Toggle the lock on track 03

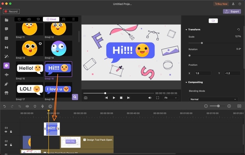click(11, 132)
